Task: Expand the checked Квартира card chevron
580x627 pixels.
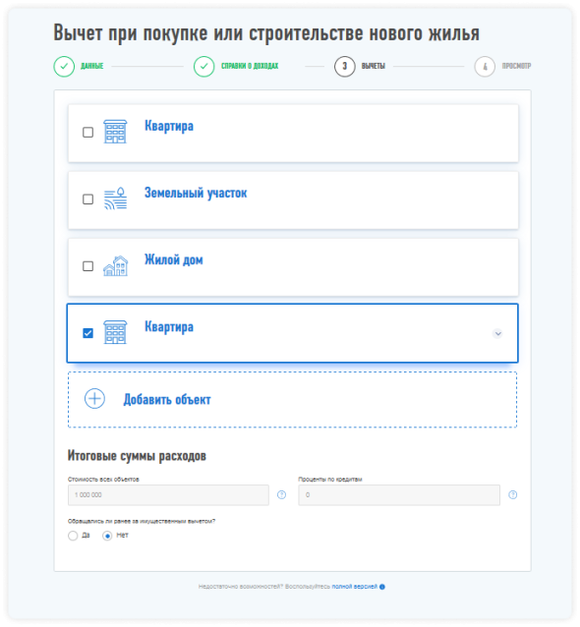Action: (x=497, y=333)
